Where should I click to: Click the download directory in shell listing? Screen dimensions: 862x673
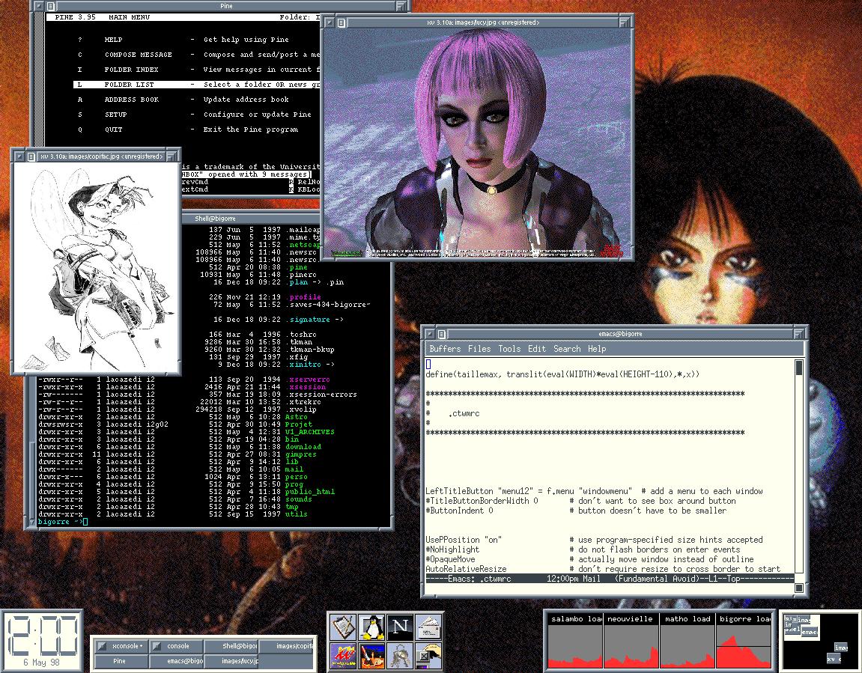(x=303, y=447)
